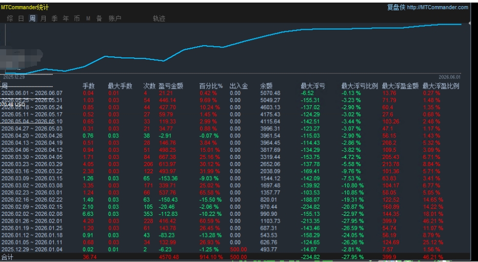Sort by the 盈亏金额 column header
Image resolution: width=478 pixels, height=262 pixels.
[x=171, y=86]
